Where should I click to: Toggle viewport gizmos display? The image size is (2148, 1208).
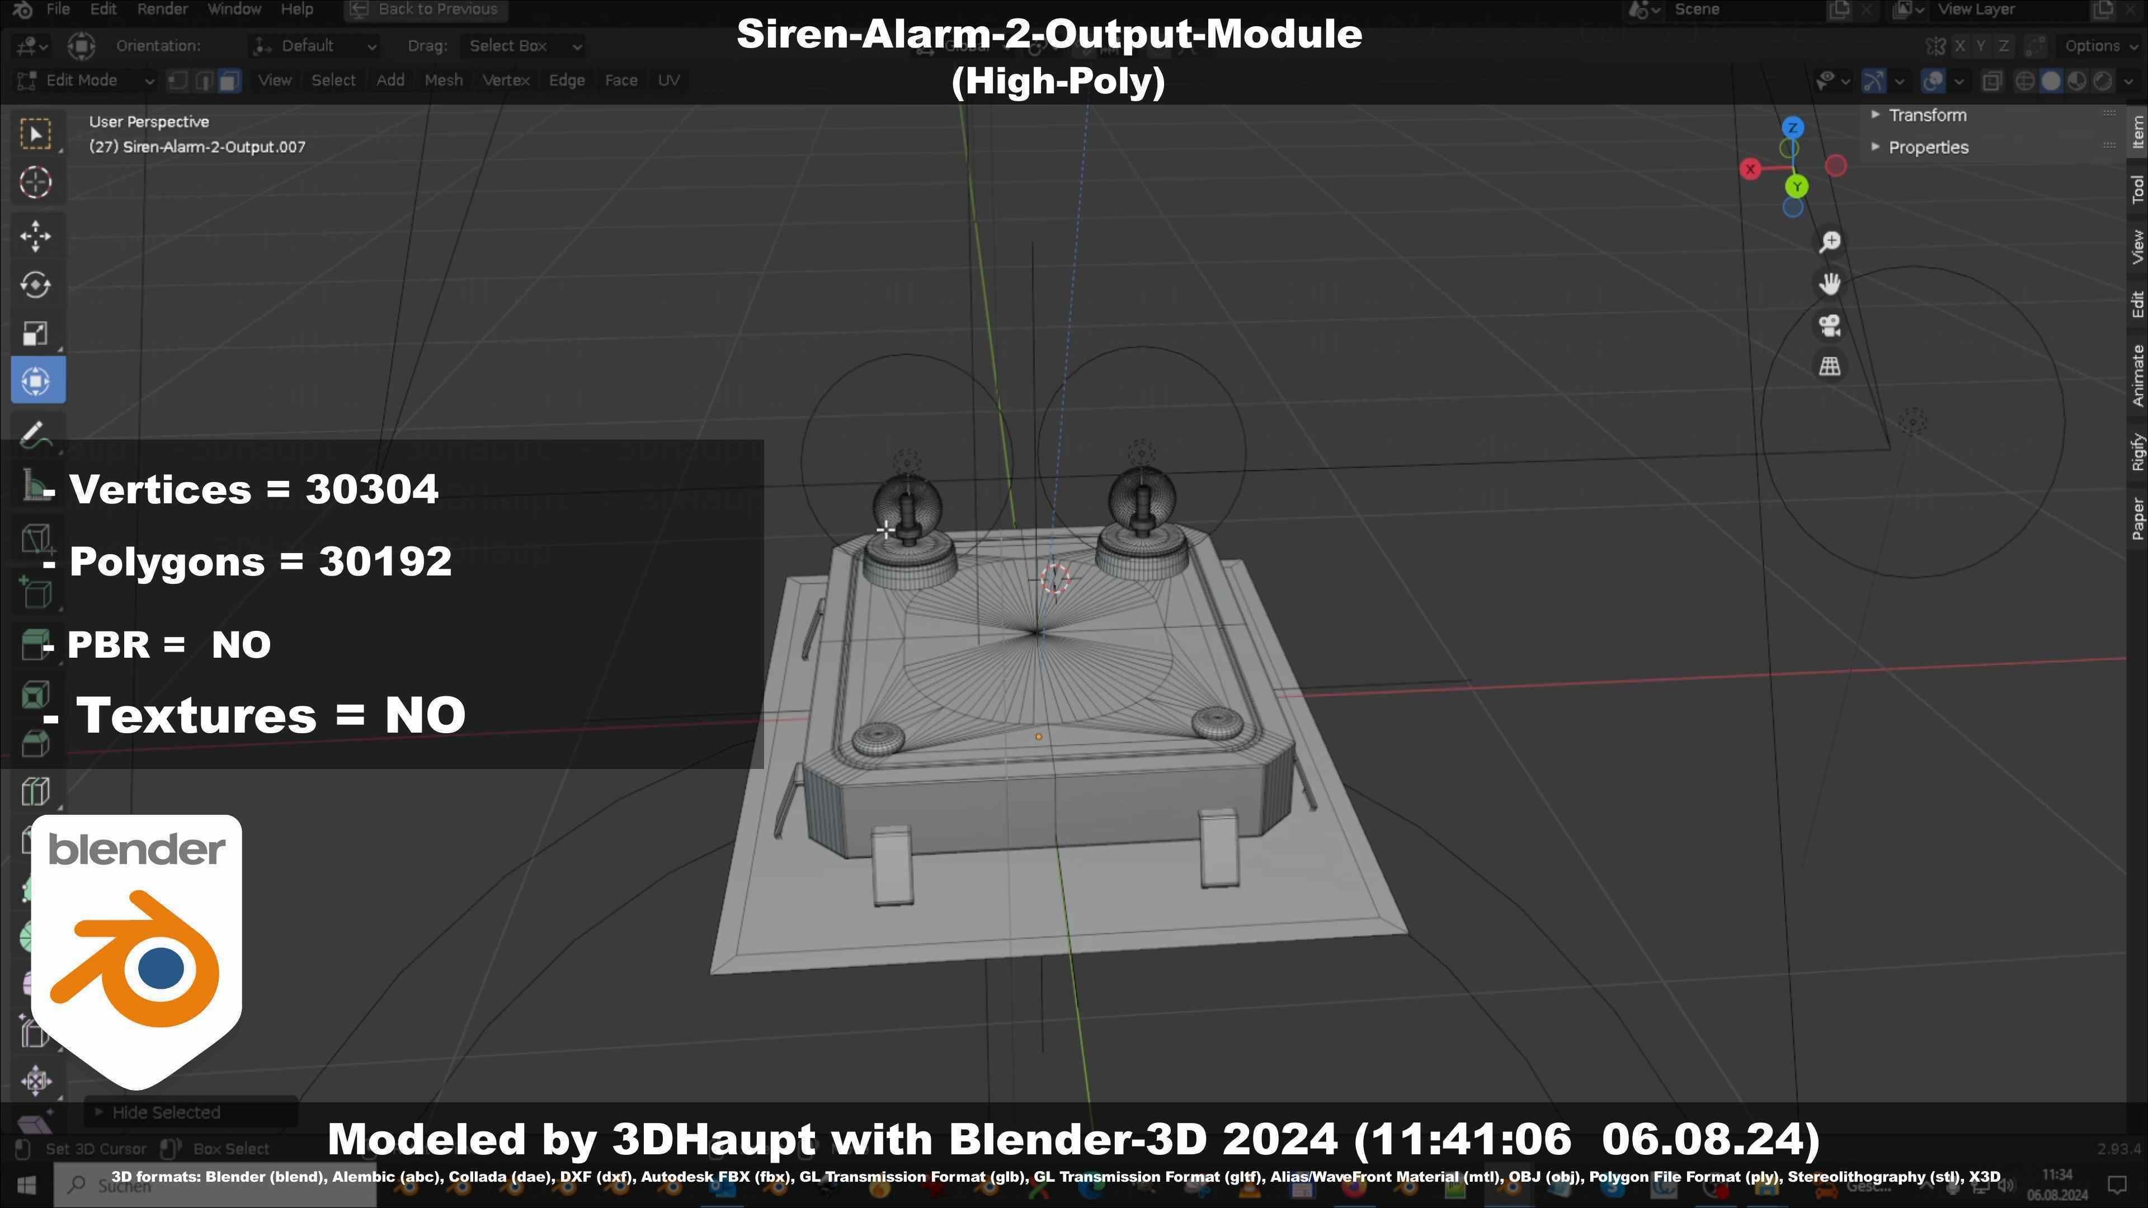1874,81
